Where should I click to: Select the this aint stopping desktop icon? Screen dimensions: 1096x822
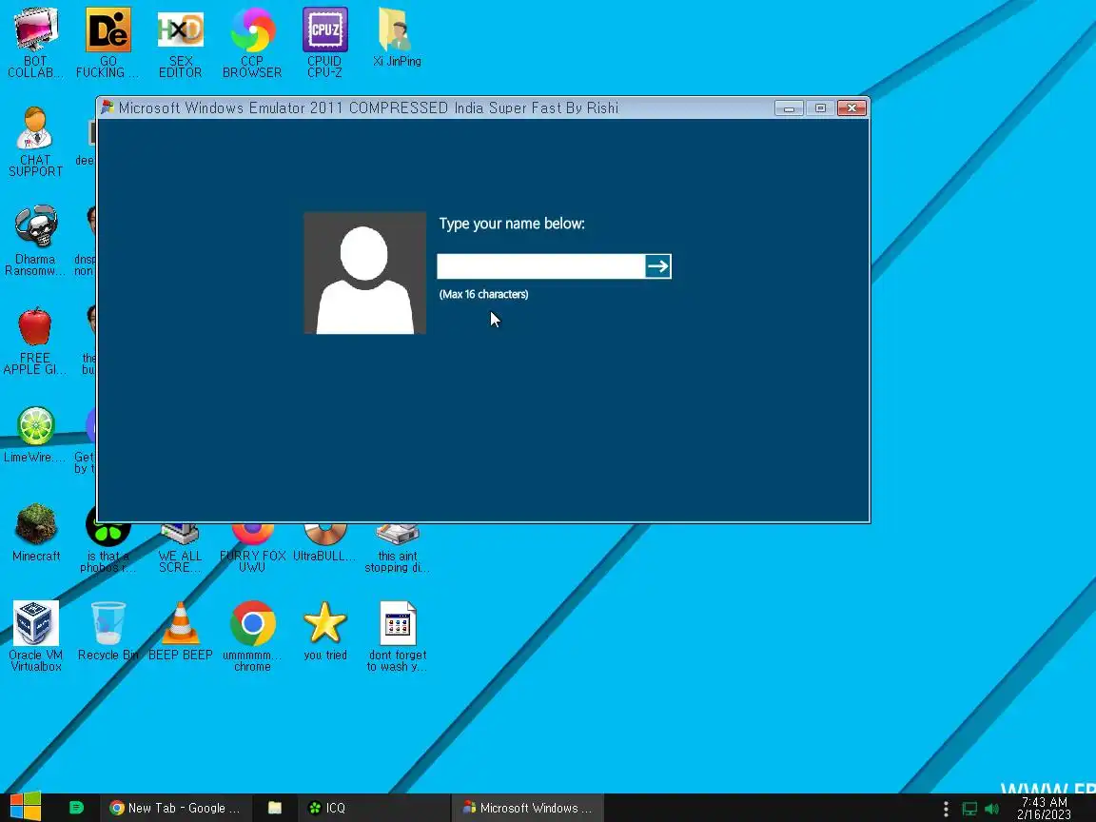397,549
